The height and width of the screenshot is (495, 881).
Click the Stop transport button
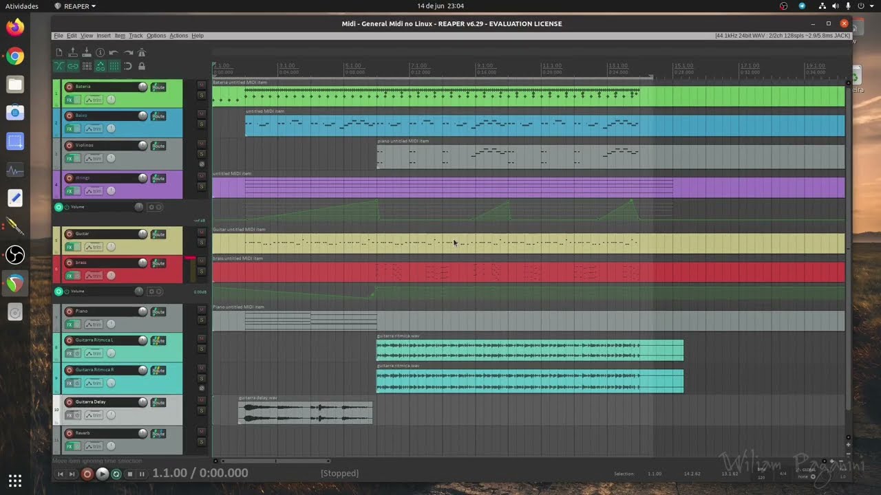(129, 474)
